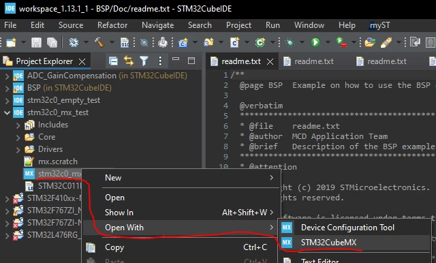Click the green bug Debug icon
This screenshot has width=436, height=263.
tap(290, 42)
